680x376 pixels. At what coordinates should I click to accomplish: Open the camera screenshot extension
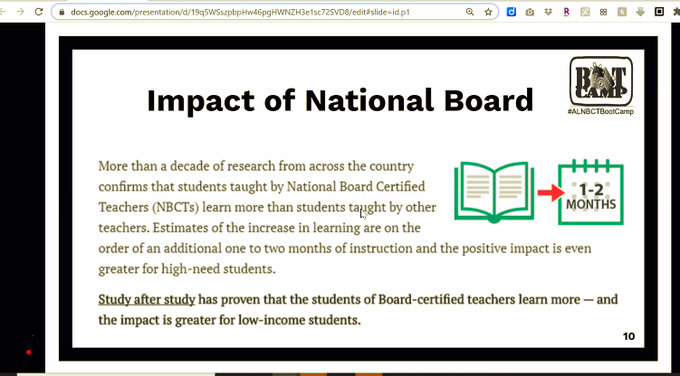tap(530, 12)
